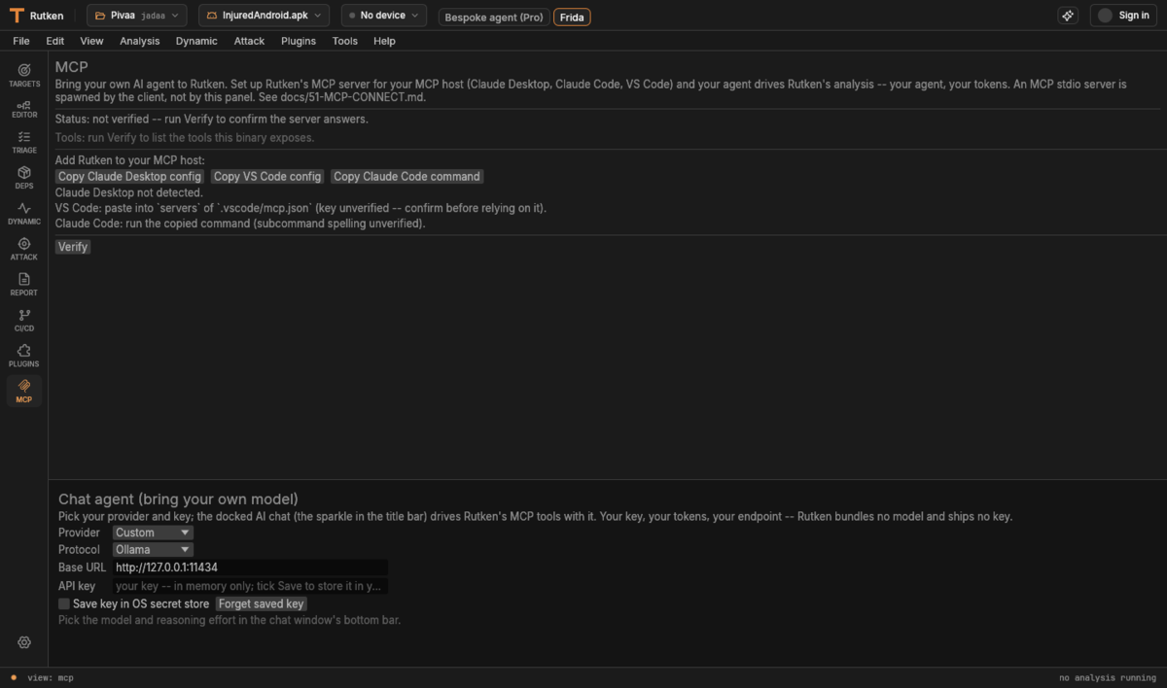Open the Deps sidebar panel
The width and height of the screenshot is (1167, 688).
pos(24,178)
